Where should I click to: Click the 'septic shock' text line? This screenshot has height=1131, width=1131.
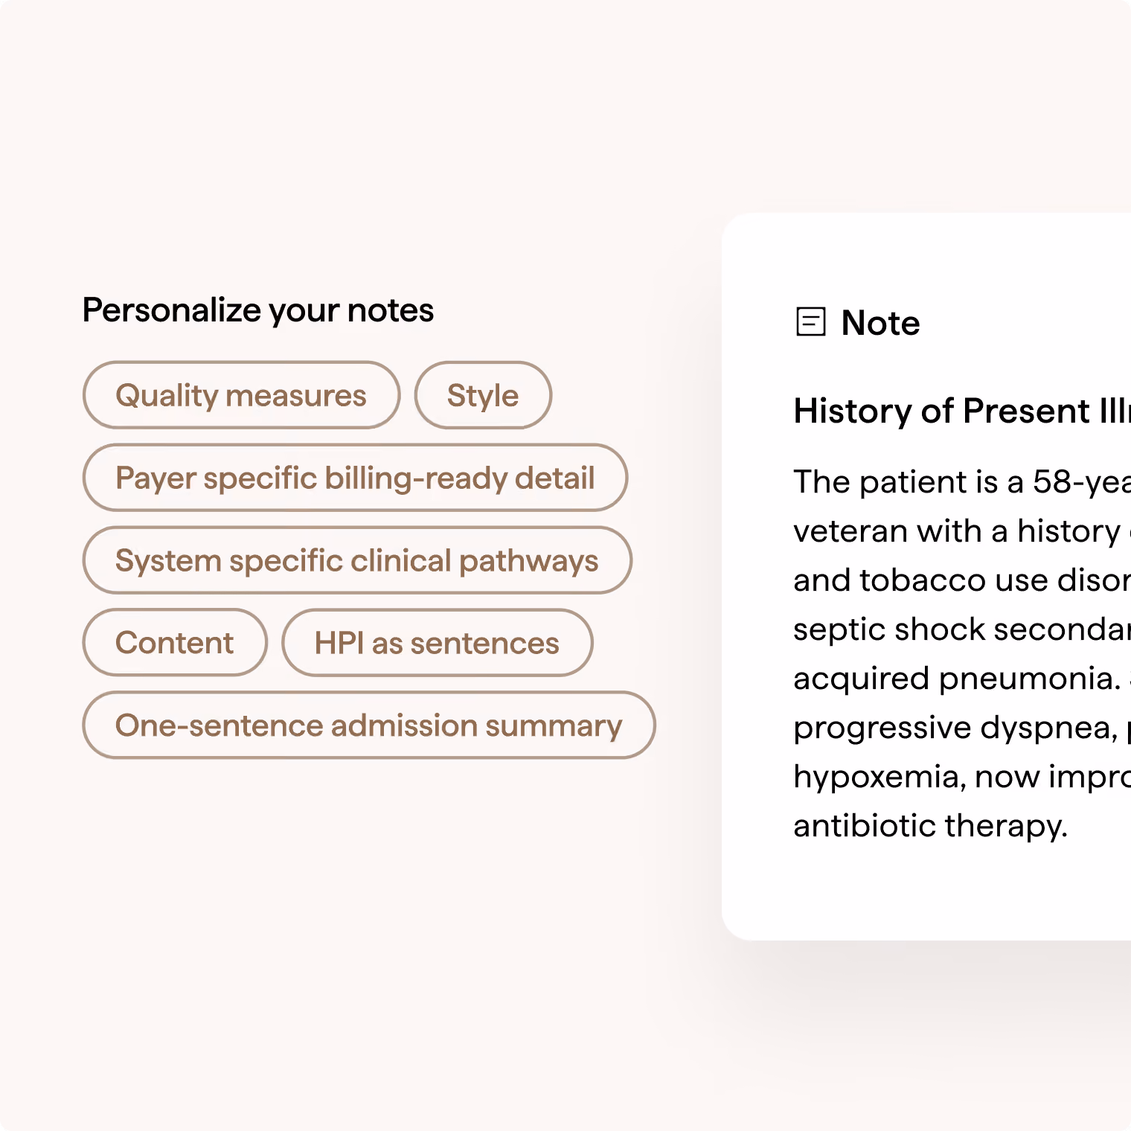[x=962, y=629]
